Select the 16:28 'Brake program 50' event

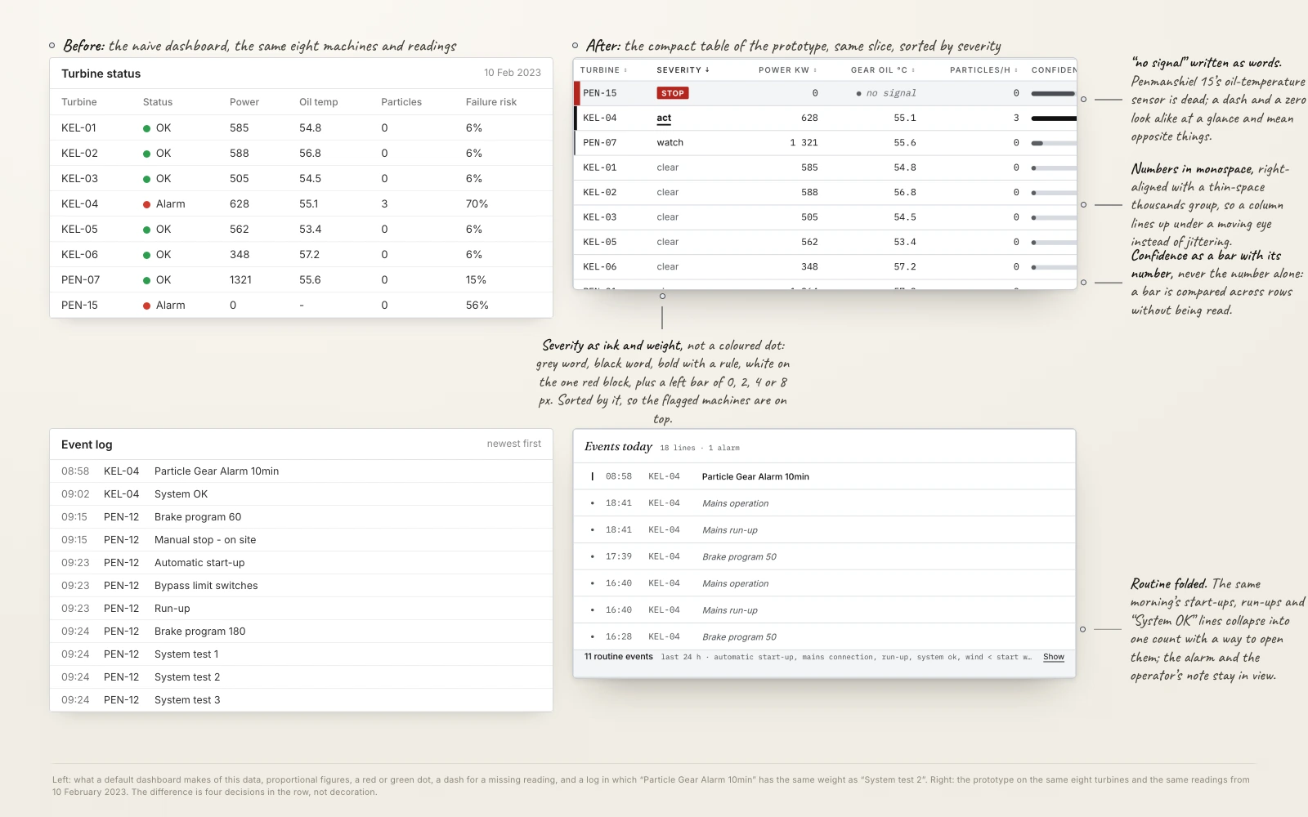click(x=824, y=636)
